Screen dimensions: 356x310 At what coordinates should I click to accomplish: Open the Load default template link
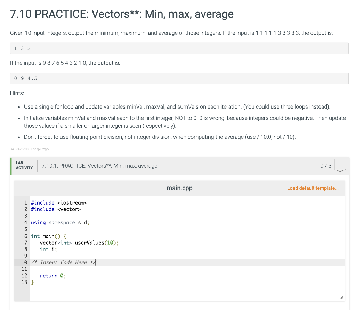[x=313, y=188]
